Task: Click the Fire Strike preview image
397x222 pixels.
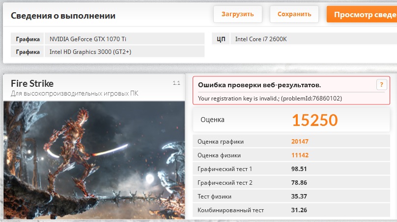Action: pos(94,160)
